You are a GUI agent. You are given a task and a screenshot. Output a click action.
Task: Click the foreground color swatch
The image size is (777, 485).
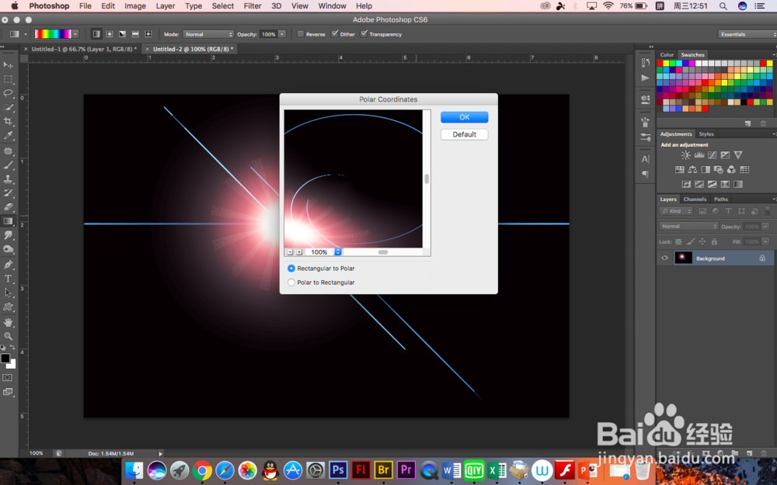(5, 359)
